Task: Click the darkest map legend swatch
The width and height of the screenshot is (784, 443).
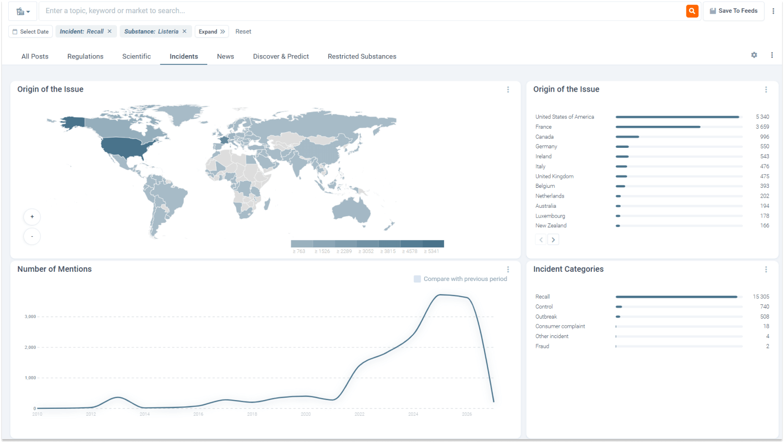Action: click(433, 243)
